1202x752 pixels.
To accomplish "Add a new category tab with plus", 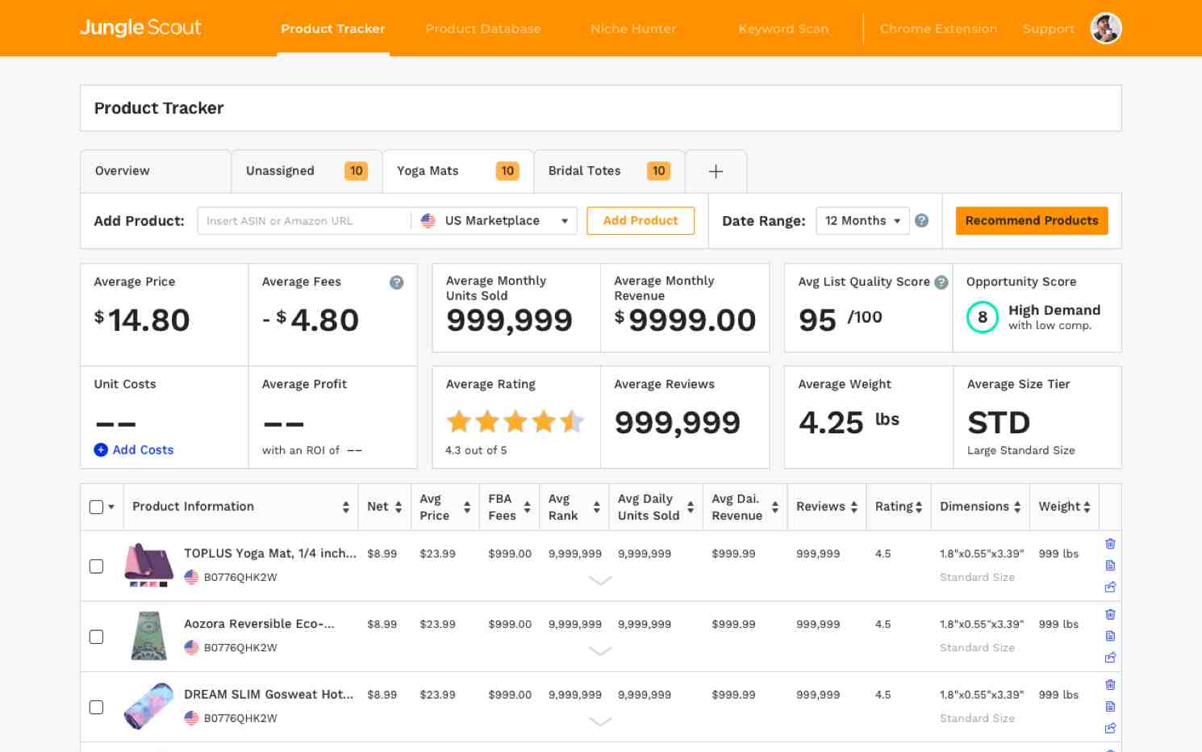I will pyautogui.click(x=716, y=171).
